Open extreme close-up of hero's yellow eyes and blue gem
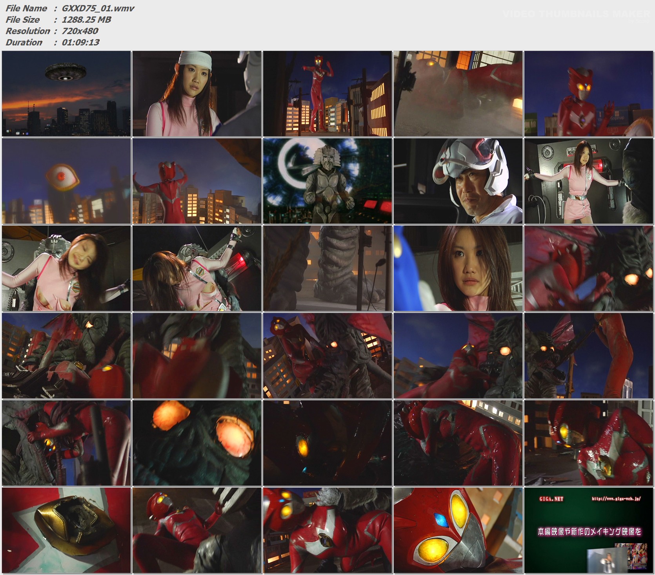This screenshot has height=575, width=655. (458, 530)
